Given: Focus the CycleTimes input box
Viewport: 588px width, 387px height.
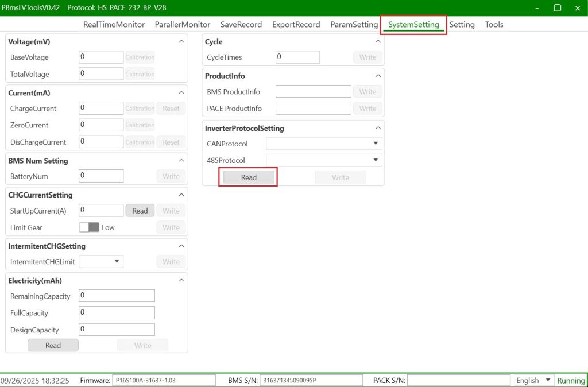Looking at the screenshot, I should pyautogui.click(x=297, y=57).
